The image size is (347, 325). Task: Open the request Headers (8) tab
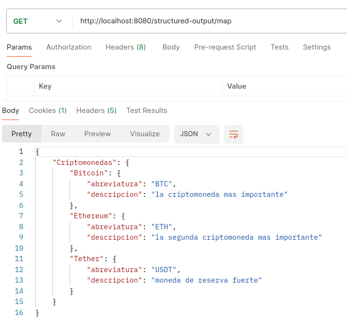click(x=125, y=47)
